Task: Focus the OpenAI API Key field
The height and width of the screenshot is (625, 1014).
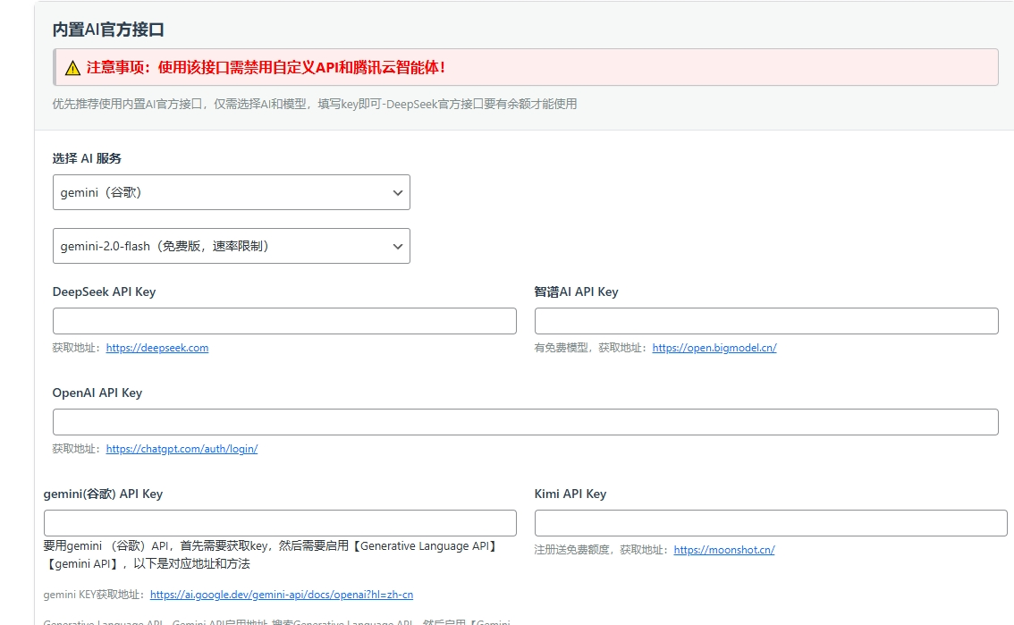Action: coord(525,422)
